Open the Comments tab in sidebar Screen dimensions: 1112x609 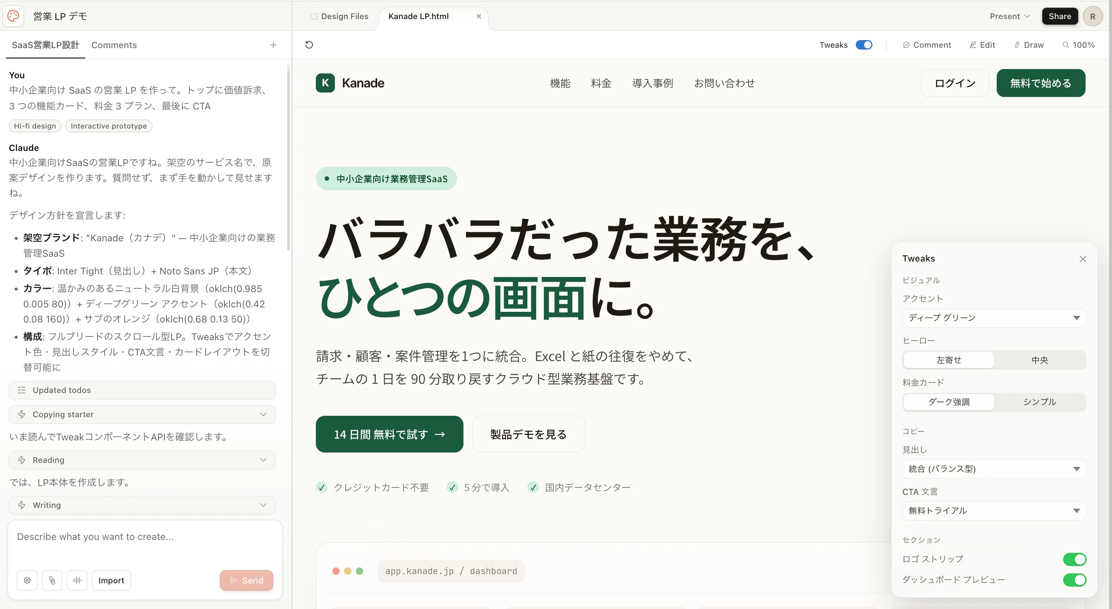coord(114,45)
